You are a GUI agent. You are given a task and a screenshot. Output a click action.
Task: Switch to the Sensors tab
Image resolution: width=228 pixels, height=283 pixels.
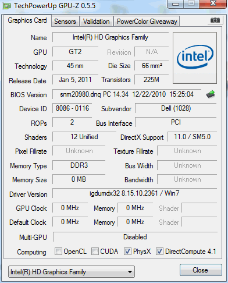coord(65,22)
